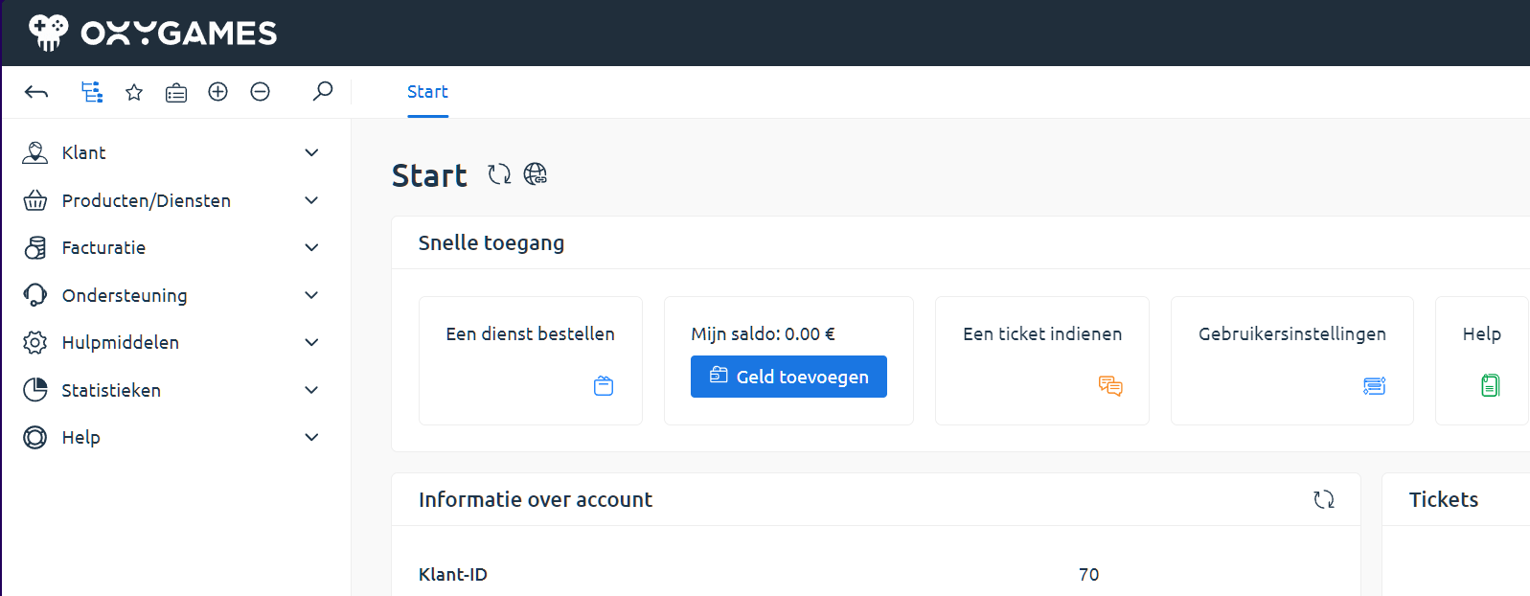Viewport: 1530px width, 596px height.
Task: Expand the Hulpmiddelen chevron
Action: coord(311,342)
